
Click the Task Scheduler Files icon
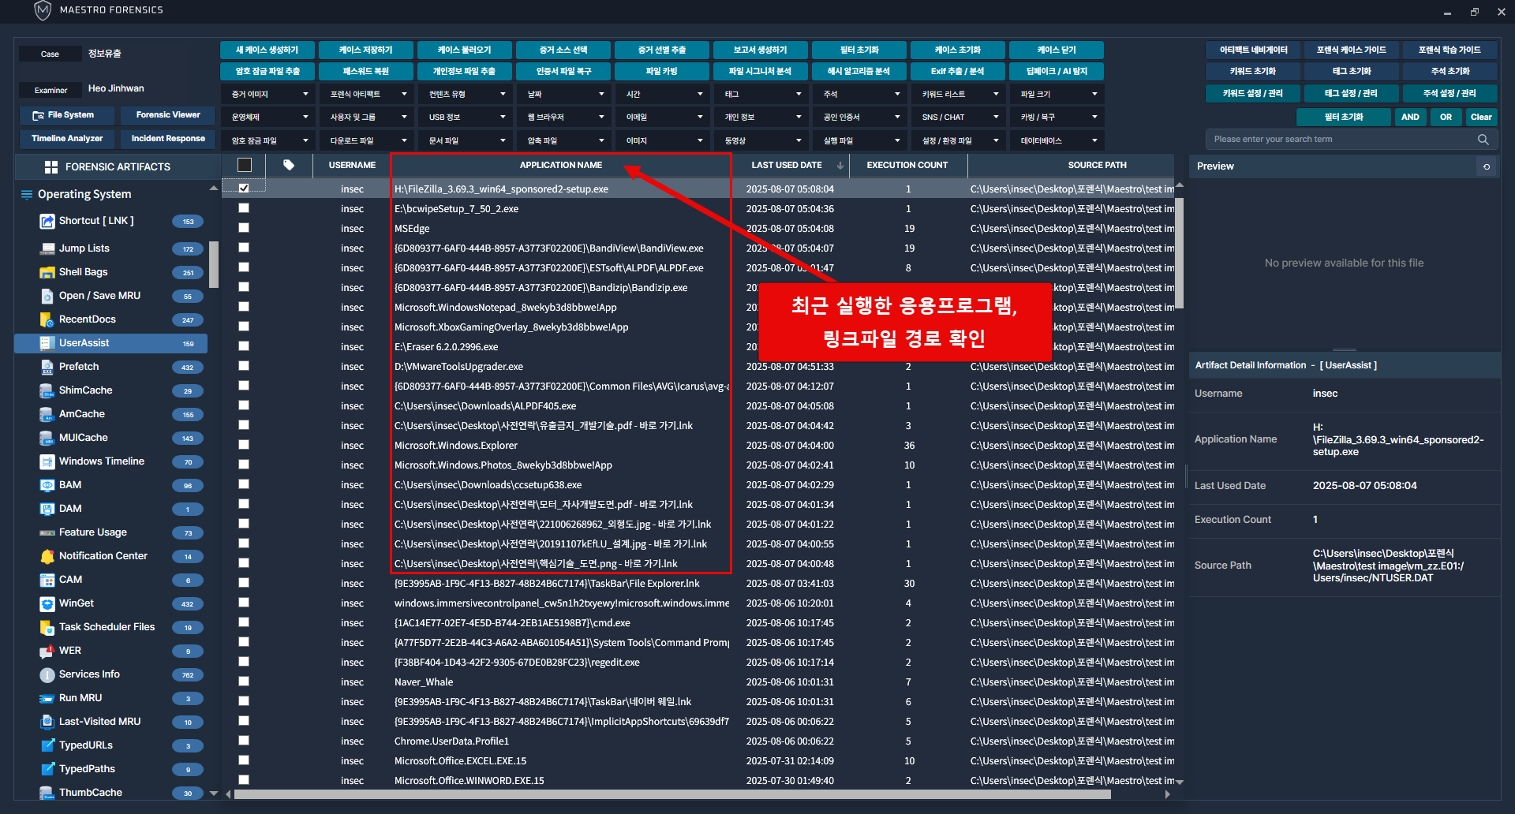click(x=47, y=627)
